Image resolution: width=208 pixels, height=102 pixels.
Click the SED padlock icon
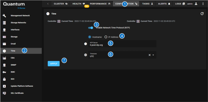pos(4,79)
